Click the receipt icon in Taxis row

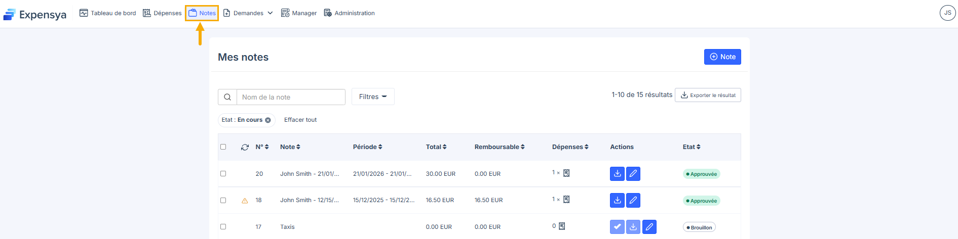click(x=562, y=226)
